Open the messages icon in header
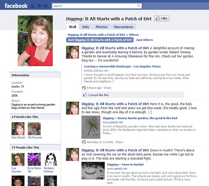209x186 pixels. [x=39, y=6]
